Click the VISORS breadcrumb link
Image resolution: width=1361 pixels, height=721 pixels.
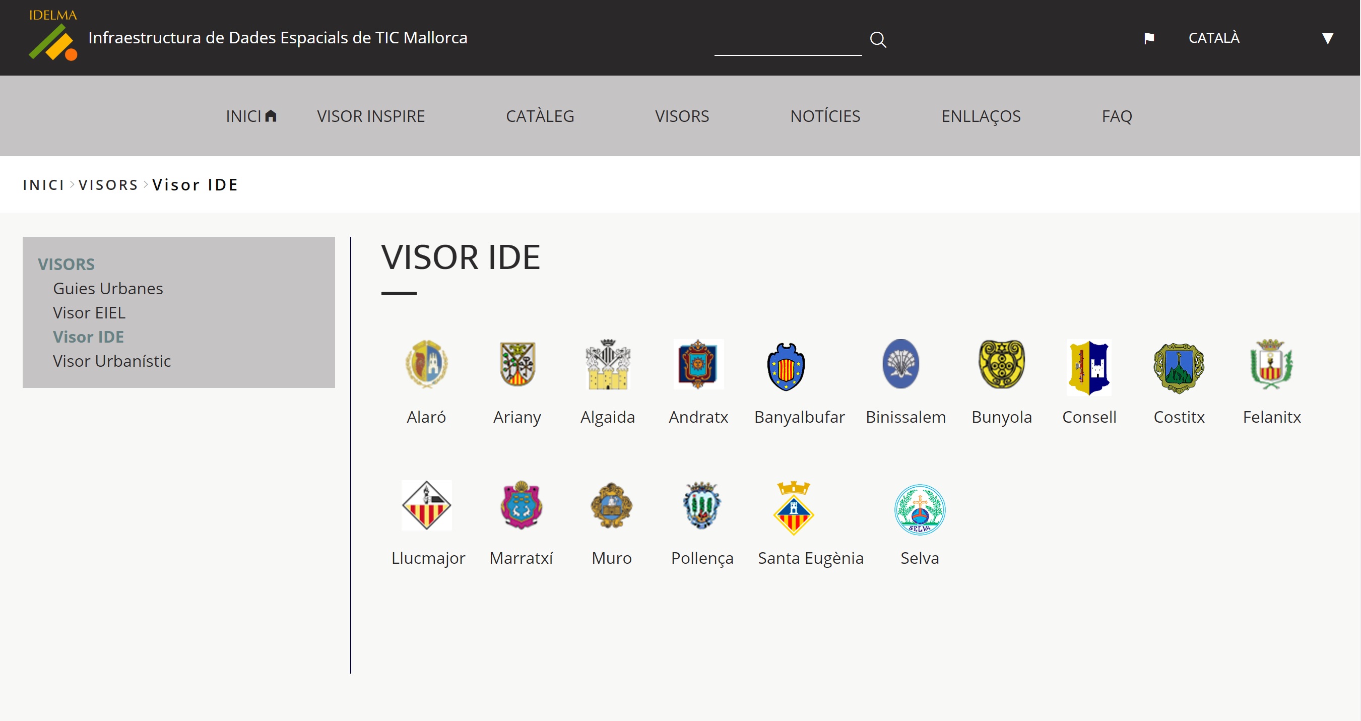[x=108, y=185]
